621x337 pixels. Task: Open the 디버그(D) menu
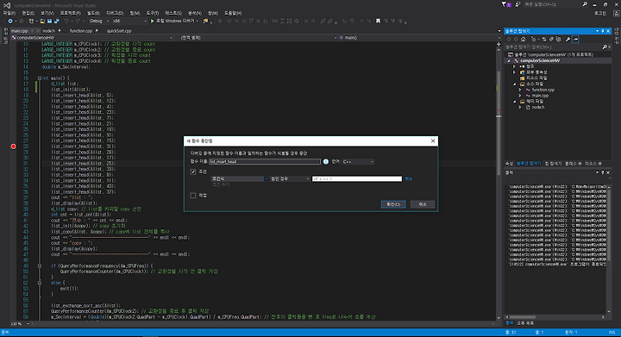(115, 13)
